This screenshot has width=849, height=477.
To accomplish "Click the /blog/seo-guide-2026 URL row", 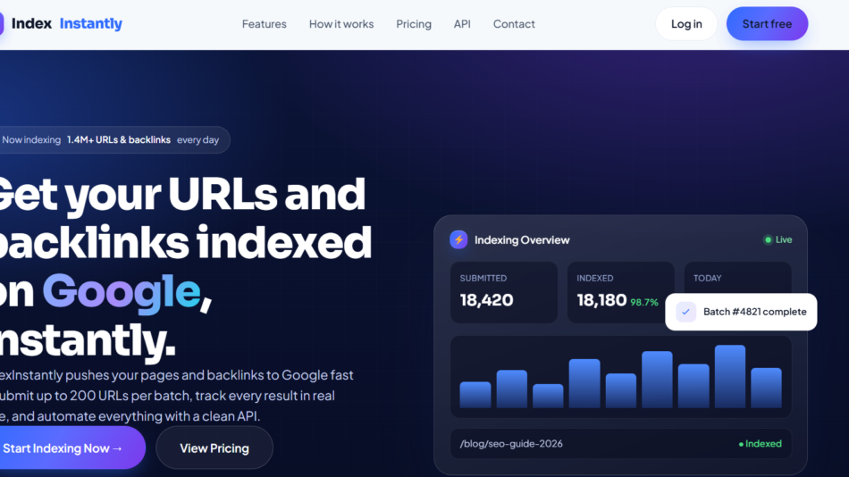I will (620, 443).
